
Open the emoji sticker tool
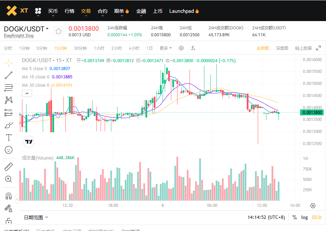[9, 150]
